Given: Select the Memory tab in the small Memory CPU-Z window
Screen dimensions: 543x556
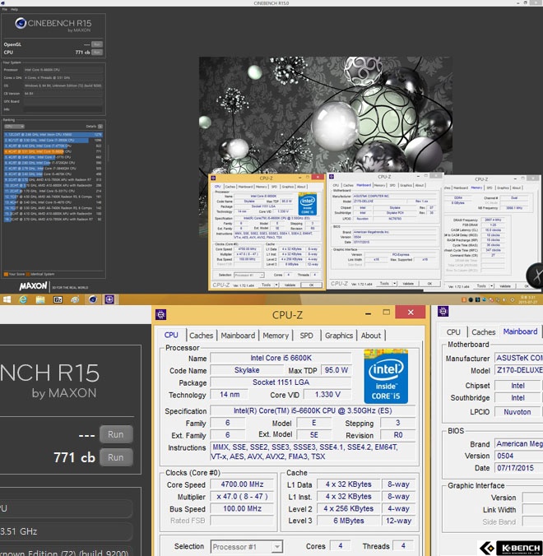Looking at the screenshot, I should pos(476,188).
